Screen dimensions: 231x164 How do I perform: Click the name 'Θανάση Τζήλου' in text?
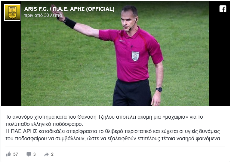[x=96, y=117]
